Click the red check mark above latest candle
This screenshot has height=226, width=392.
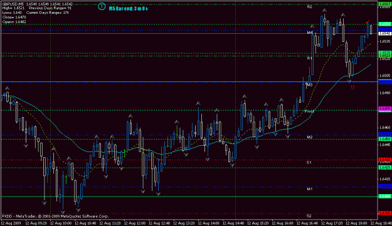click(x=368, y=22)
